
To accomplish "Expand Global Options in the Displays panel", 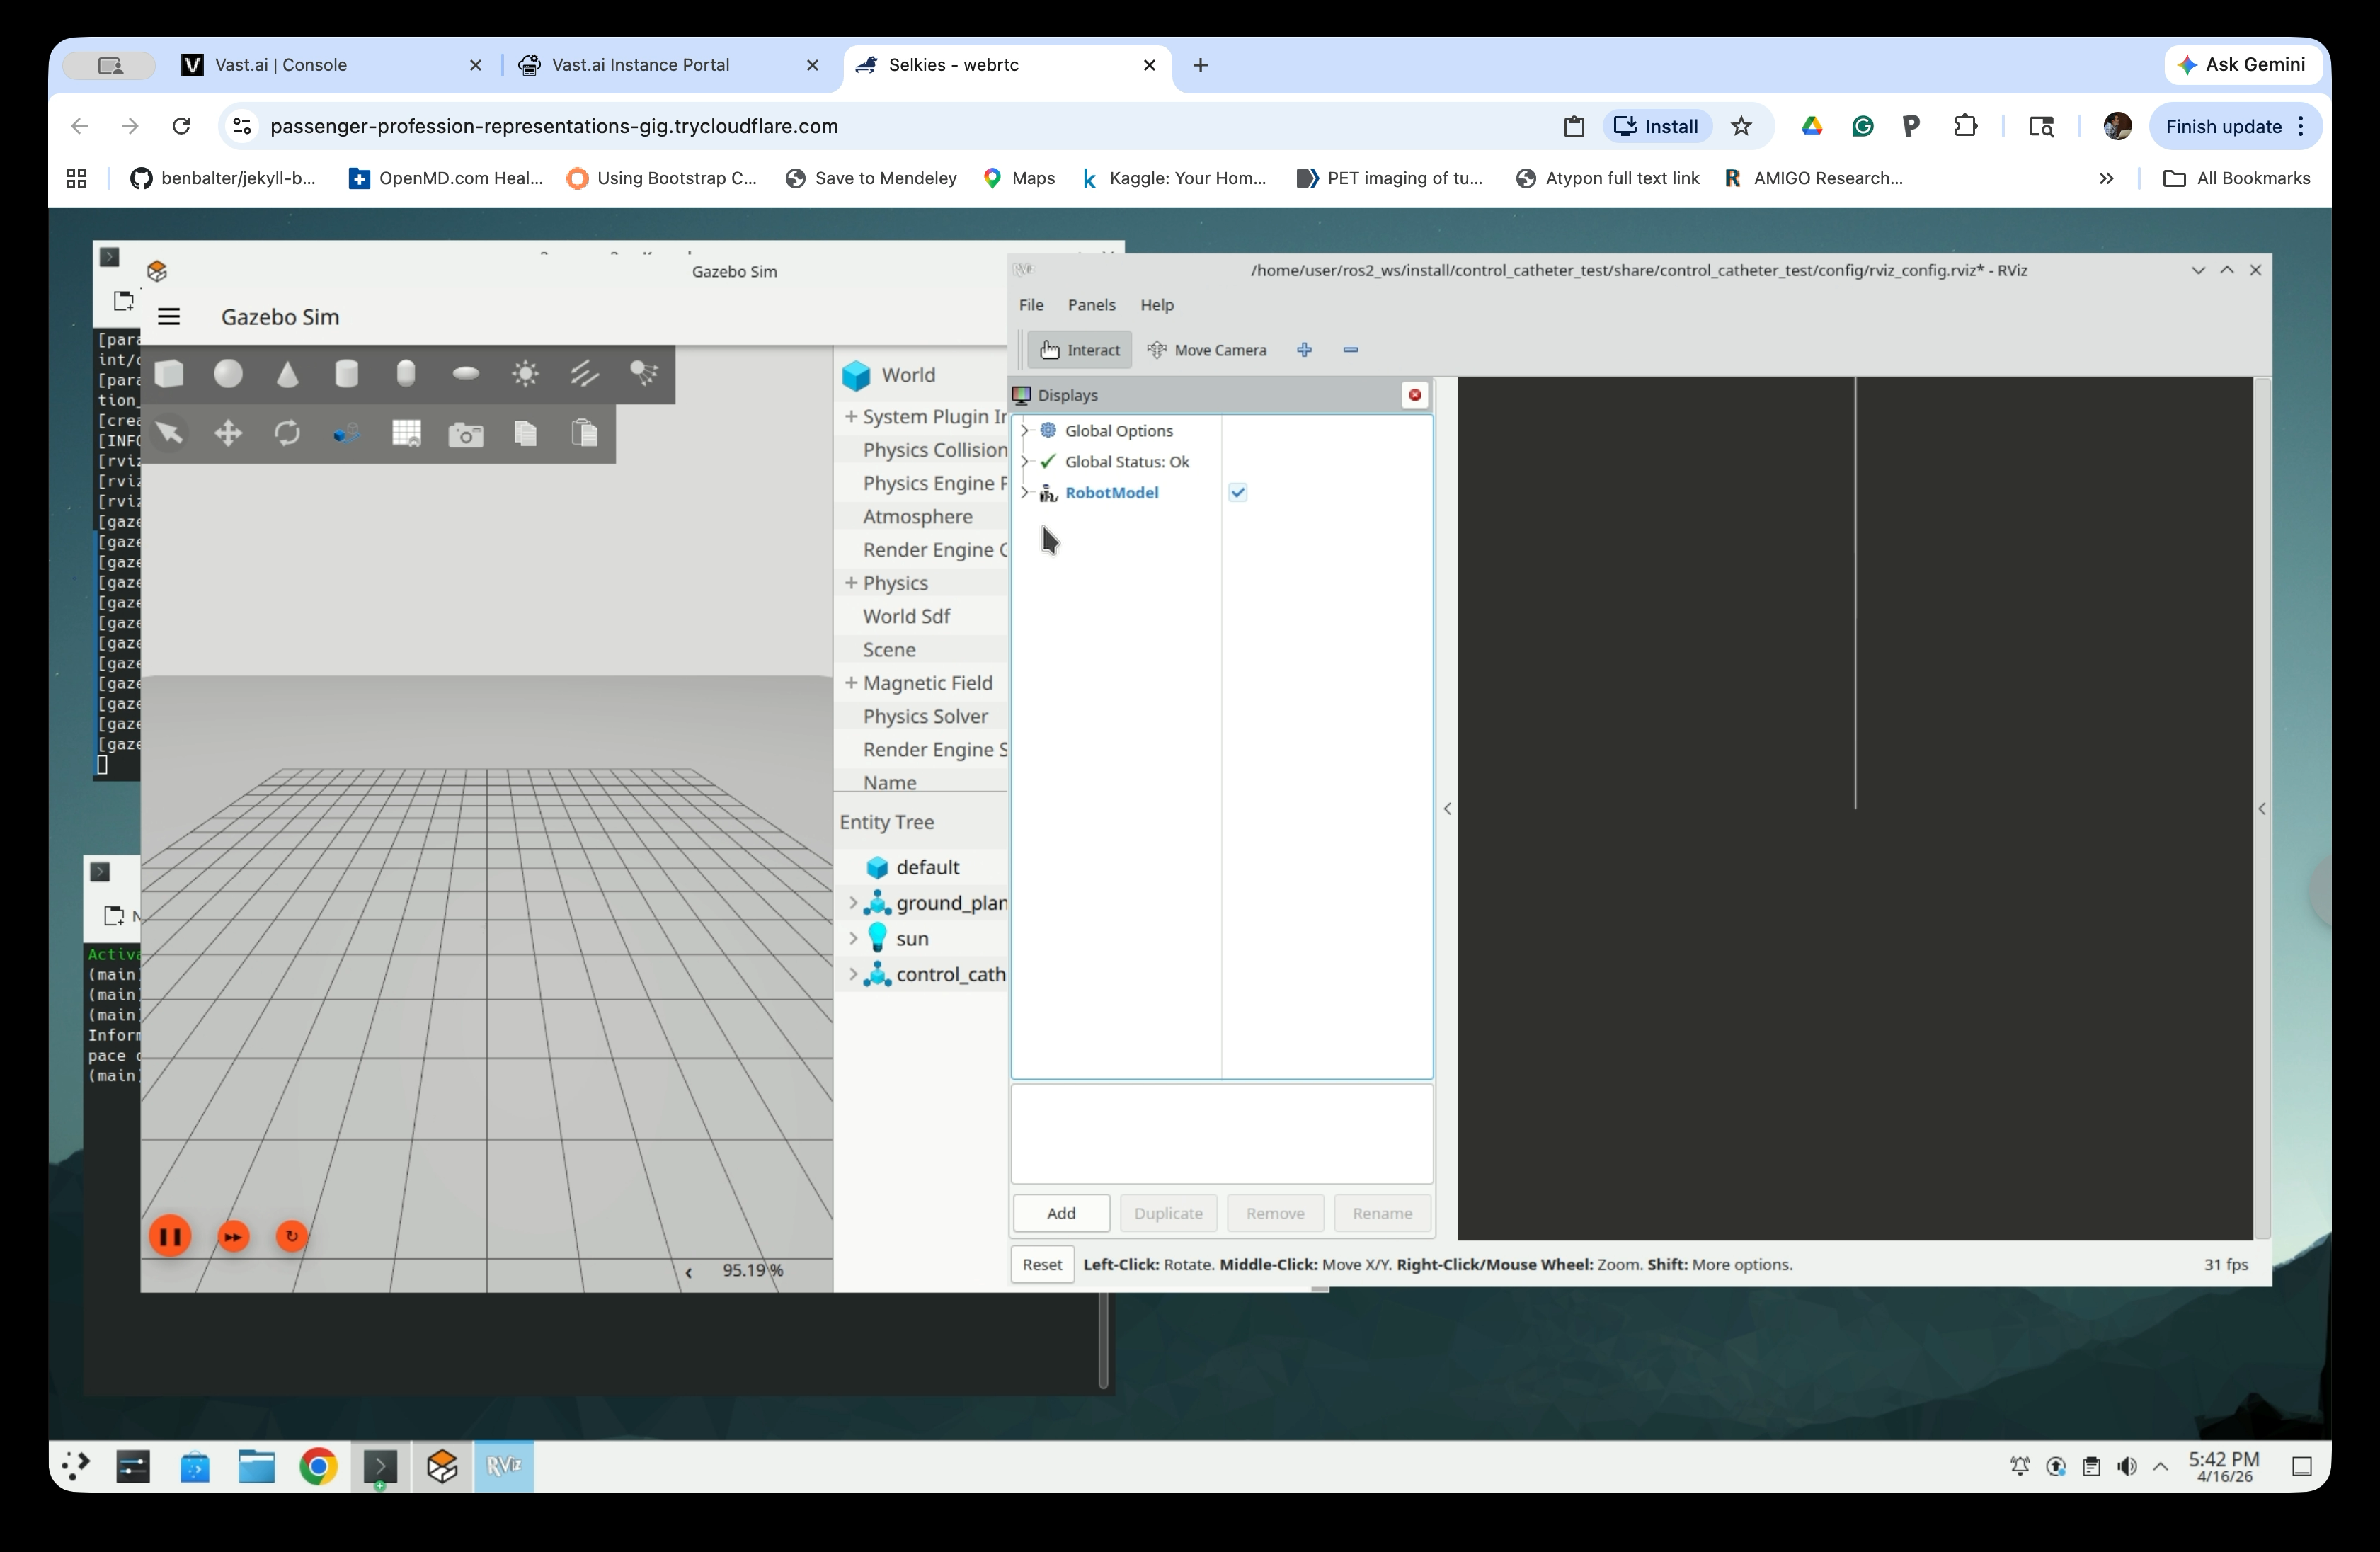I will pos(1026,430).
